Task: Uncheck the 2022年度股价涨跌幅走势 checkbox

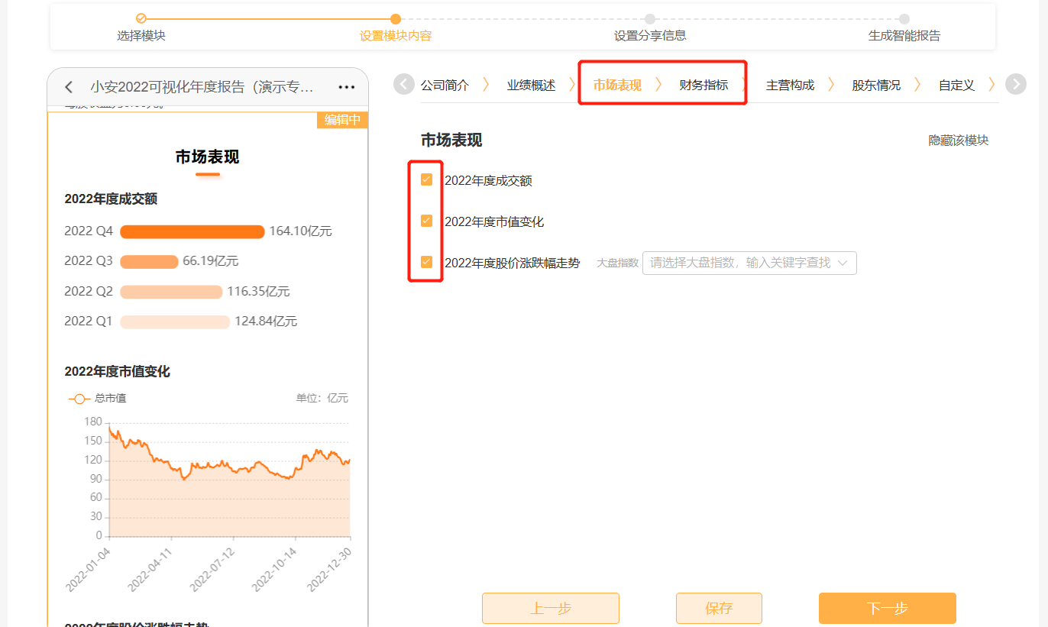Action: click(426, 262)
